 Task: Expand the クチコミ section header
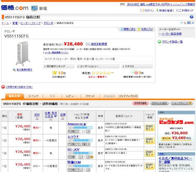click(x=137, y=66)
